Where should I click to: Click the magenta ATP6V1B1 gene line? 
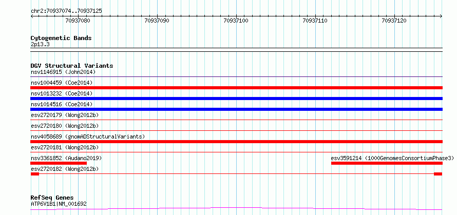[236, 208]
